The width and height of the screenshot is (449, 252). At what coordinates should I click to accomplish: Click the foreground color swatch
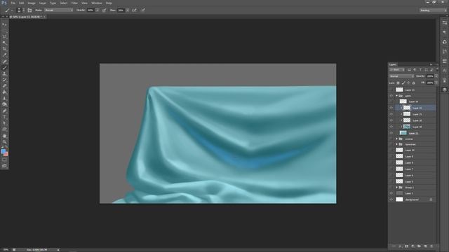pos(3,151)
